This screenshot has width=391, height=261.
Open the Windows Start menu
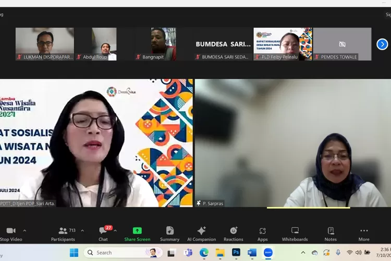point(74,253)
